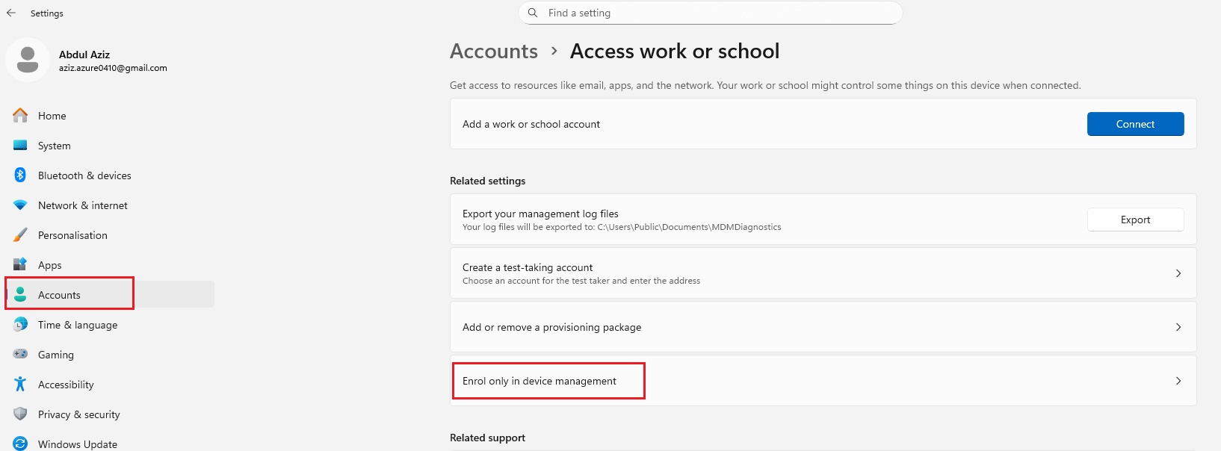Image resolution: width=1221 pixels, height=451 pixels.
Task: Open Enrol only in device management chevron
Action: click(1178, 381)
